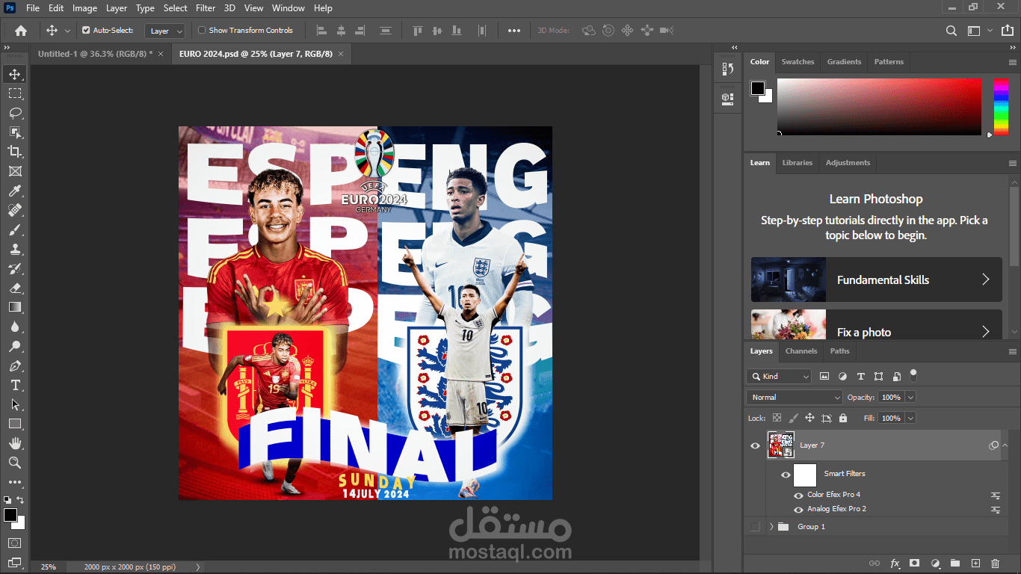Select the Spot Healing Brush tool

[x=15, y=210]
